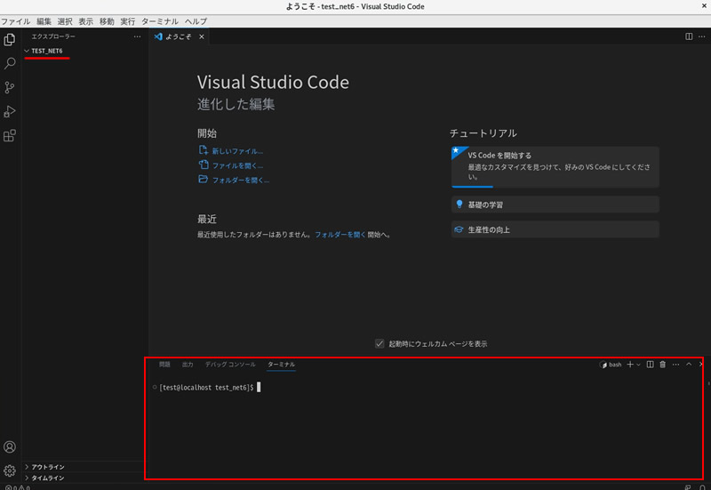
Task: Open the ターミナル menu in menu bar
Action: [160, 21]
